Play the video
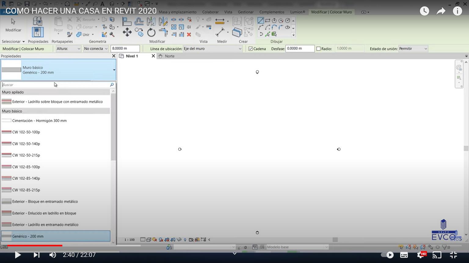This screenshot has height=263, width=469. point(18,255)
